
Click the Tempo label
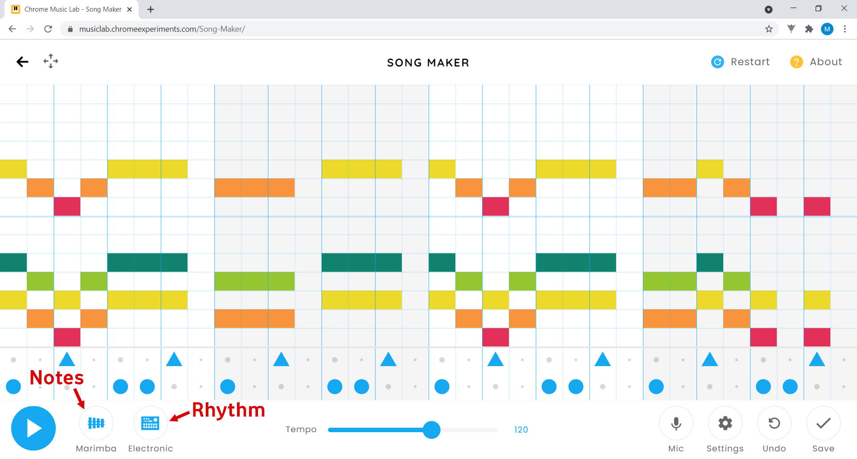(x=301, y=430)
